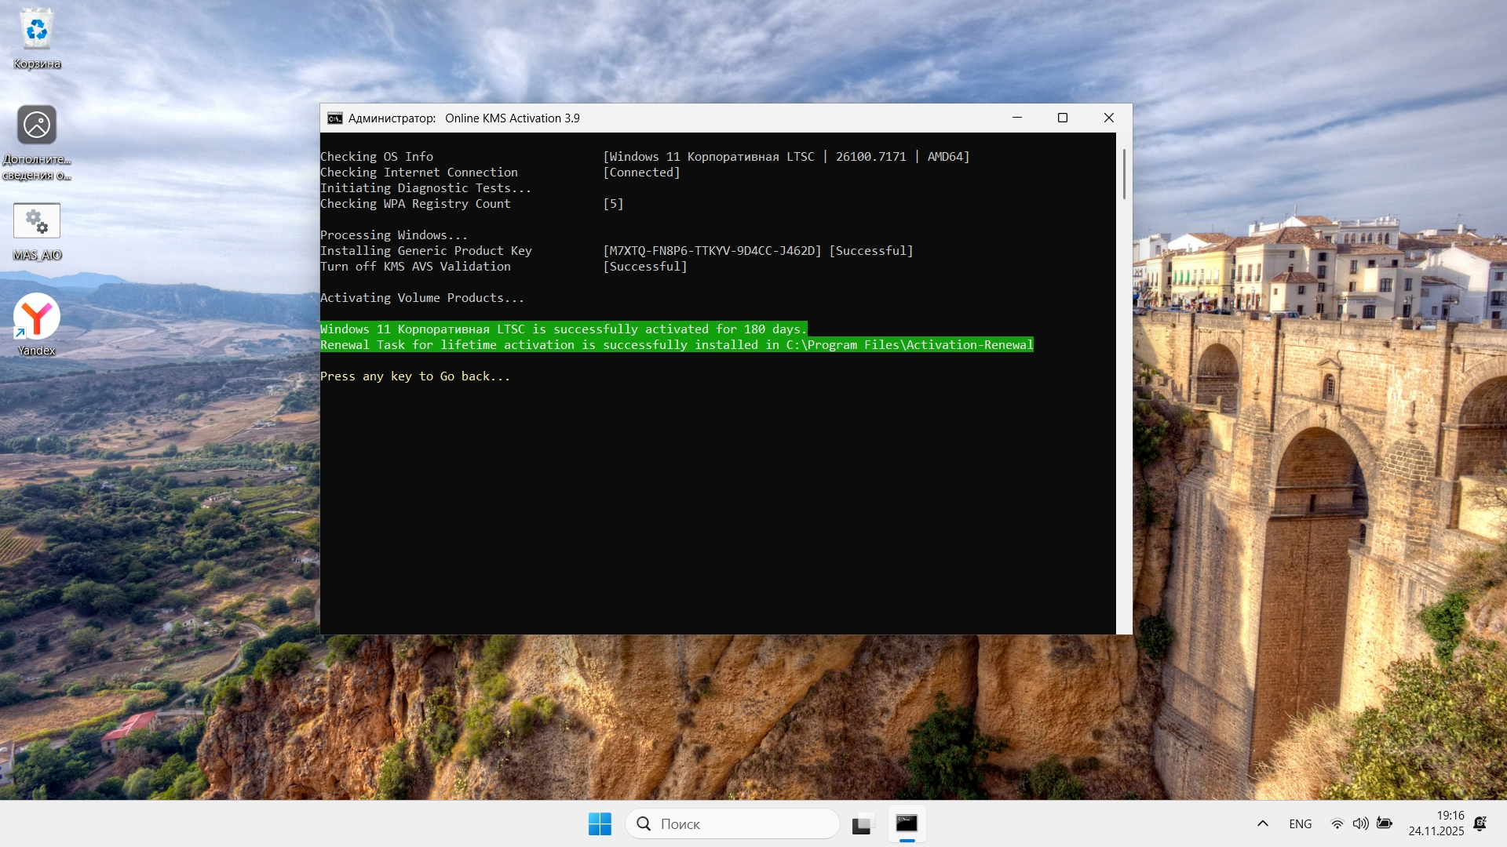Click the console window scrollbar thumb
This screenshot has height=847, width=1507.
coord(1124,174)
